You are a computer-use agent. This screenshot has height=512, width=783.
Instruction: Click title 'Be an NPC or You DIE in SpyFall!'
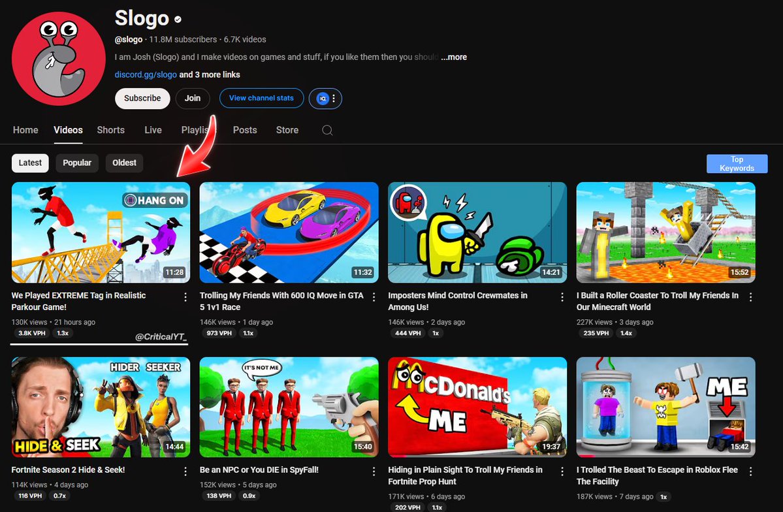pyautogui.click(x=259, y=470)
